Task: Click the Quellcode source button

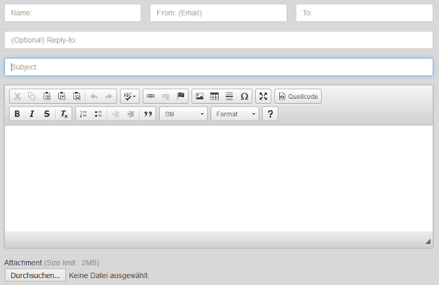Action: coord(298,96)
